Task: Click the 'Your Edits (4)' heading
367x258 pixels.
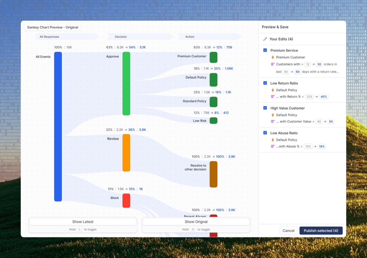Action: click(281, 39)
